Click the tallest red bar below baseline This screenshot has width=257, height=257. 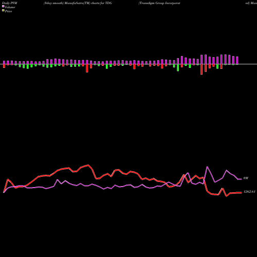pyautogui.click(x=201, y=69)
